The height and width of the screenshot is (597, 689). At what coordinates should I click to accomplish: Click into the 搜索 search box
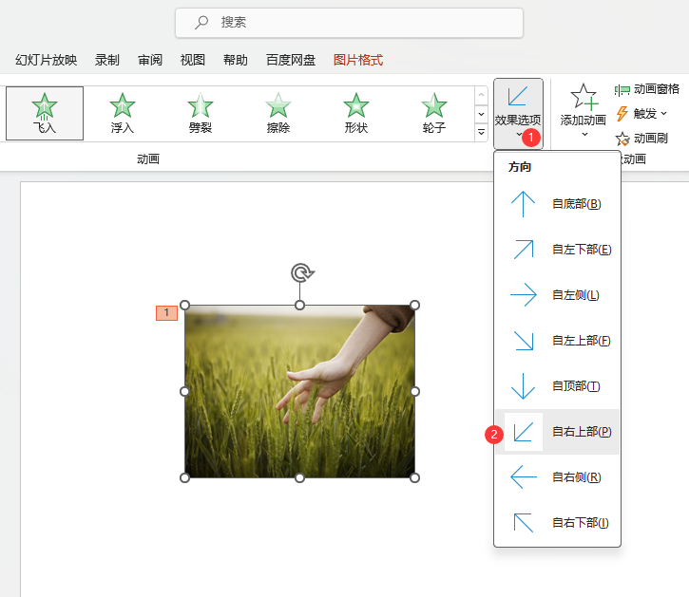[x=349, y=23]
